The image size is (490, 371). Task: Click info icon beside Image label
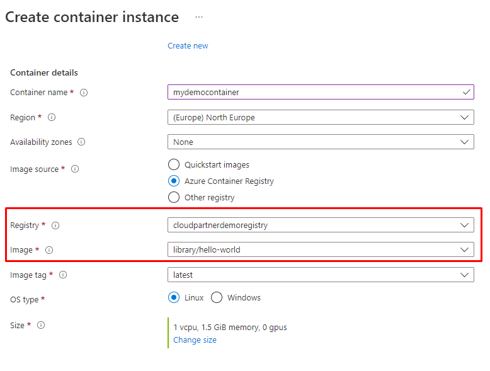[49, 250]
